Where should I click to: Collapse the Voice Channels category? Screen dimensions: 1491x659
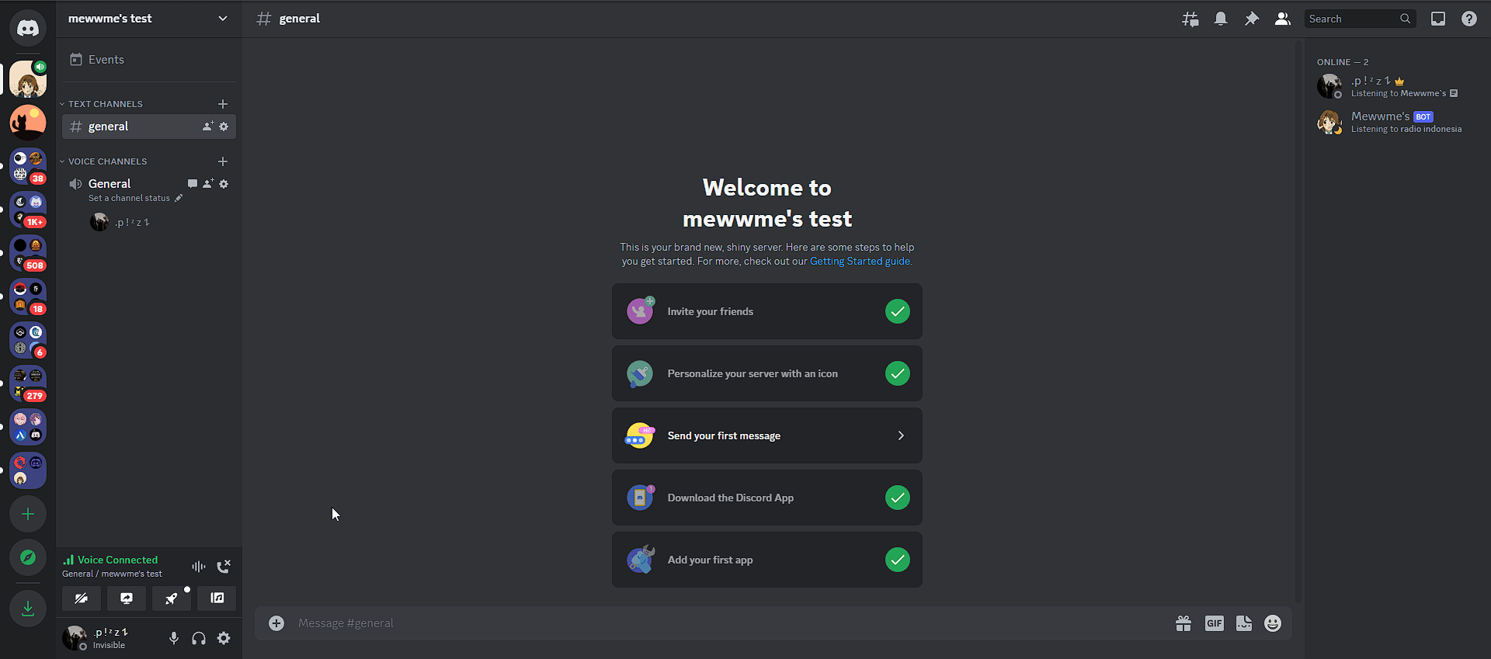tap(107, 161)
